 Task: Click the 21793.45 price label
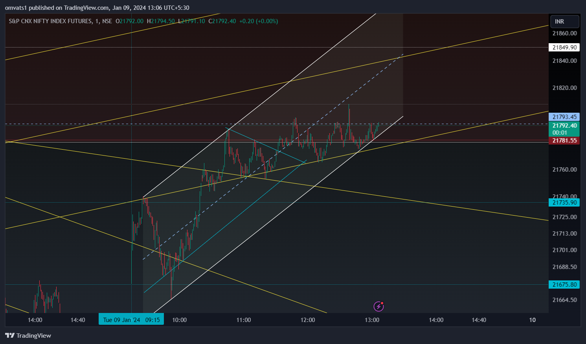click(x=564, y=117)
